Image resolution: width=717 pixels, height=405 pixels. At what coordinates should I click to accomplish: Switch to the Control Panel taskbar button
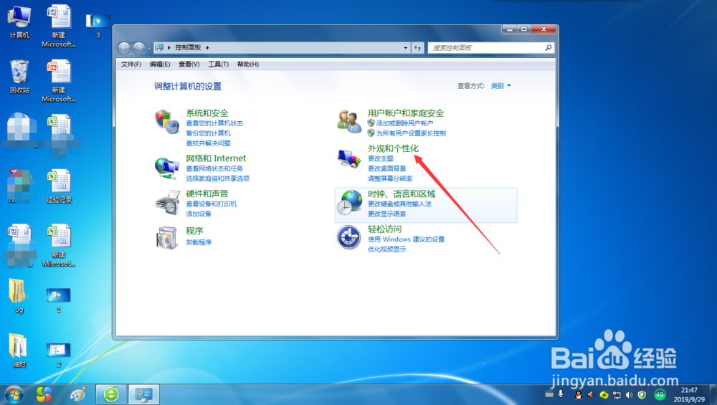coord(144,394)
